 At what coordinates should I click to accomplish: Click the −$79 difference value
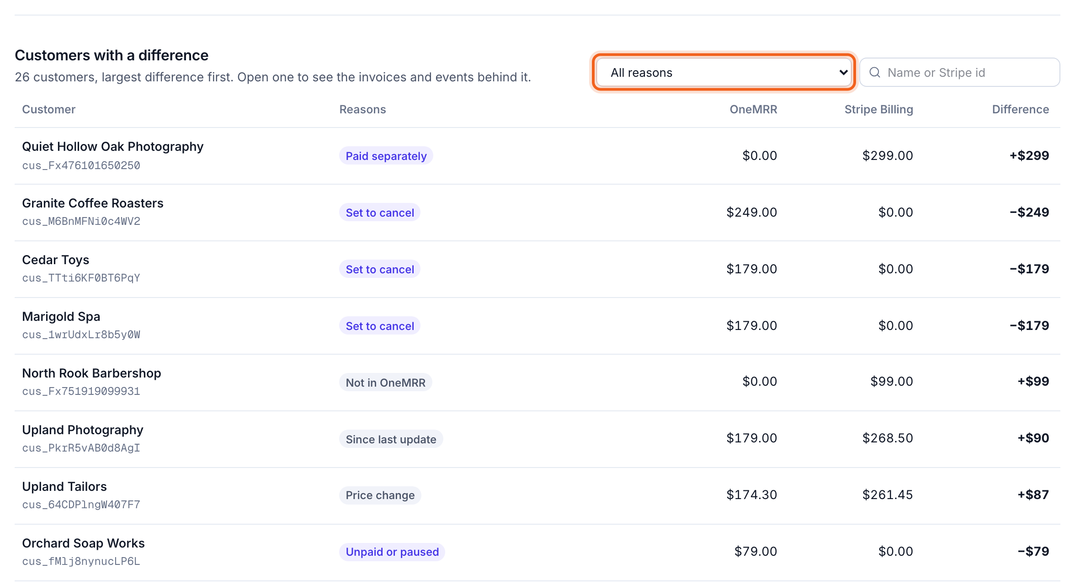tap(1033, 552)
